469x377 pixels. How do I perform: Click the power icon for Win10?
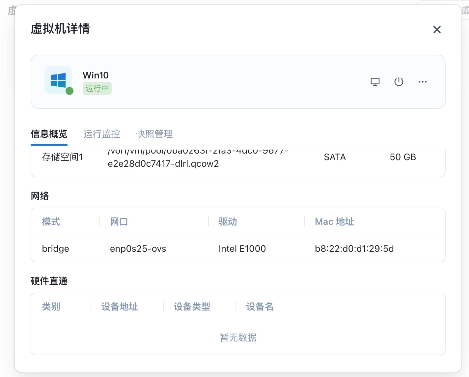point(399,82)
